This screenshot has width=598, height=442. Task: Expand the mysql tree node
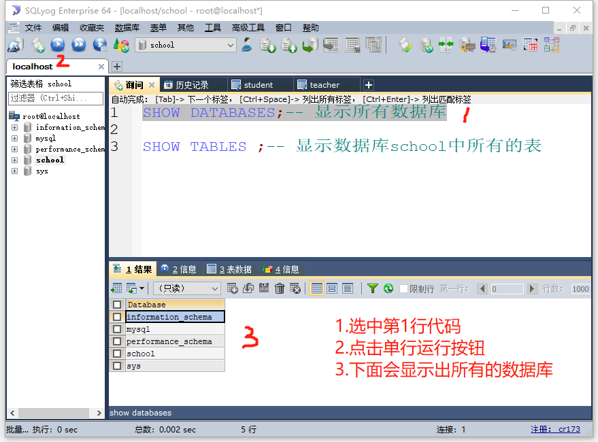tap(14, 138)
